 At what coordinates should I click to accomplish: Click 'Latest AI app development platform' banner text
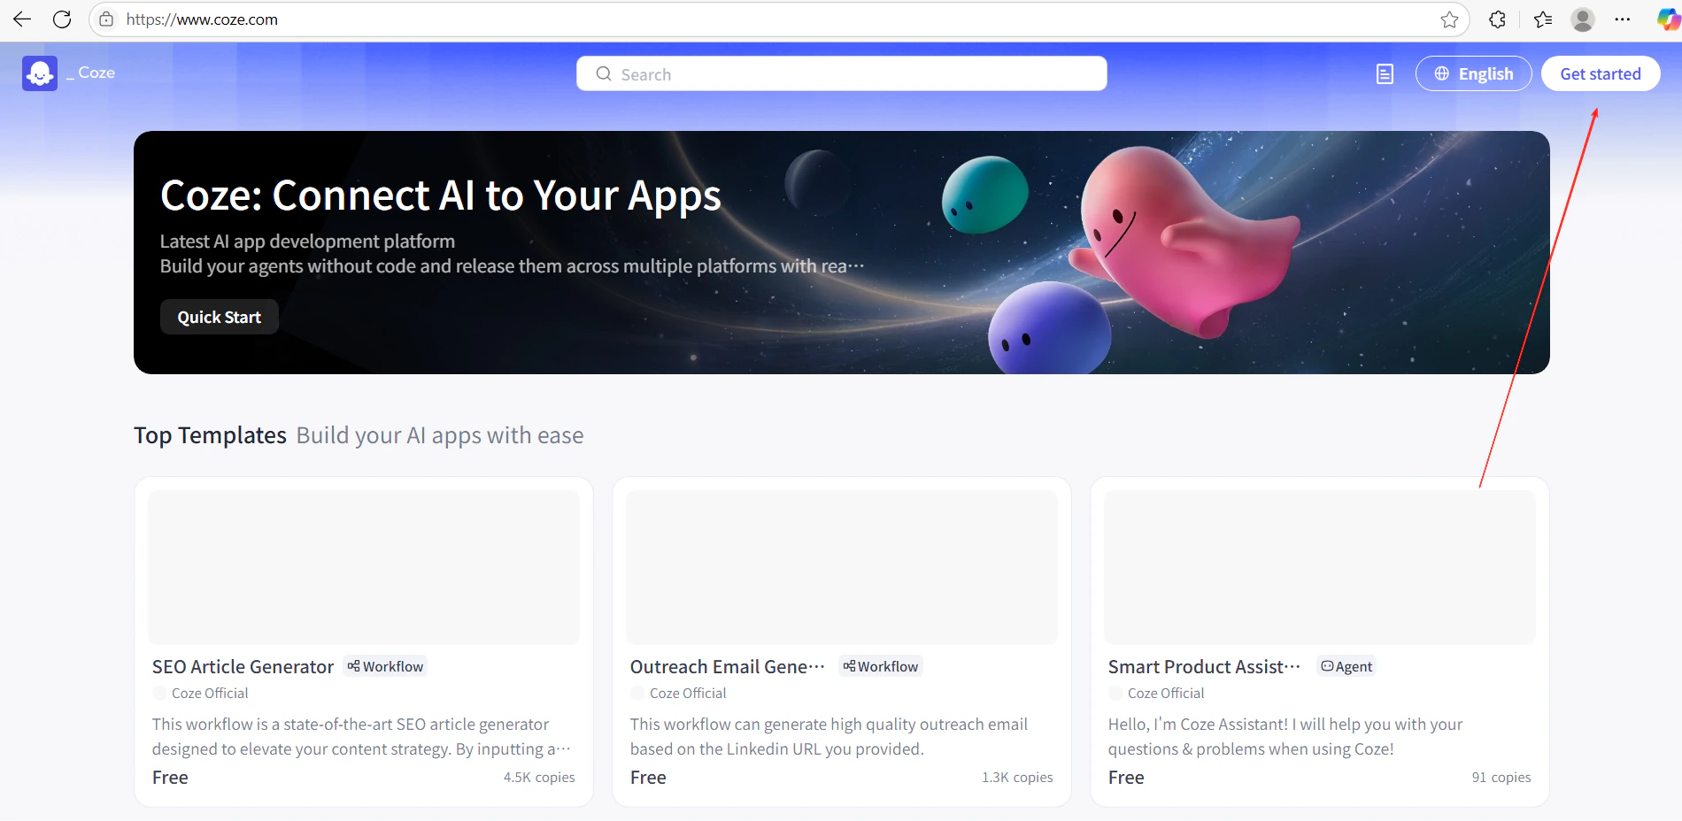pos(307,242)
